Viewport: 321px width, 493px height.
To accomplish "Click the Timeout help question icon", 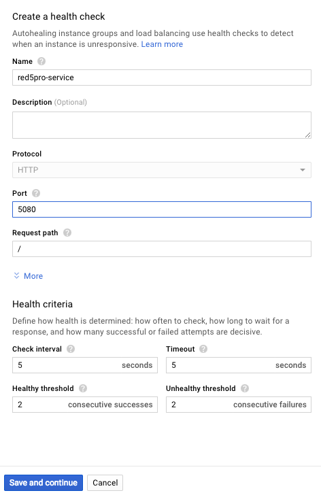I will (203, 349).
